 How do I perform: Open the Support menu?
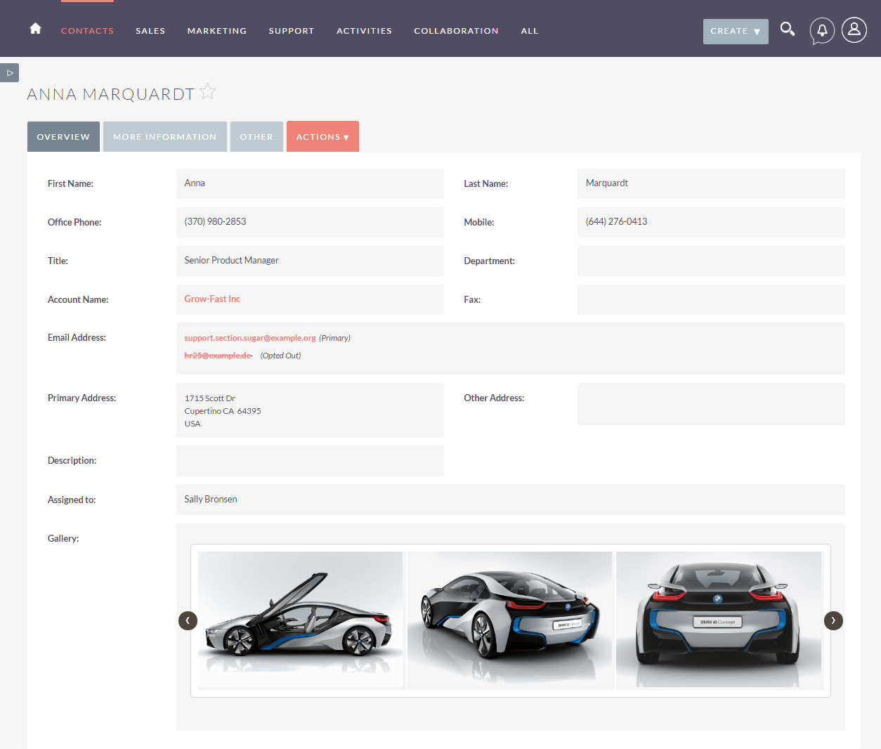pos(292,31)
